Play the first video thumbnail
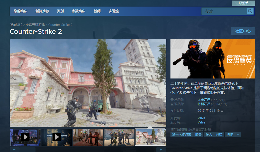This screenshot has height=152, width=260. pyautogui.click(x=25, y=137)
